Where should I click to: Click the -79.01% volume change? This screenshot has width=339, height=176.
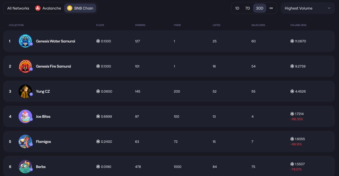[x=296, y=170]
